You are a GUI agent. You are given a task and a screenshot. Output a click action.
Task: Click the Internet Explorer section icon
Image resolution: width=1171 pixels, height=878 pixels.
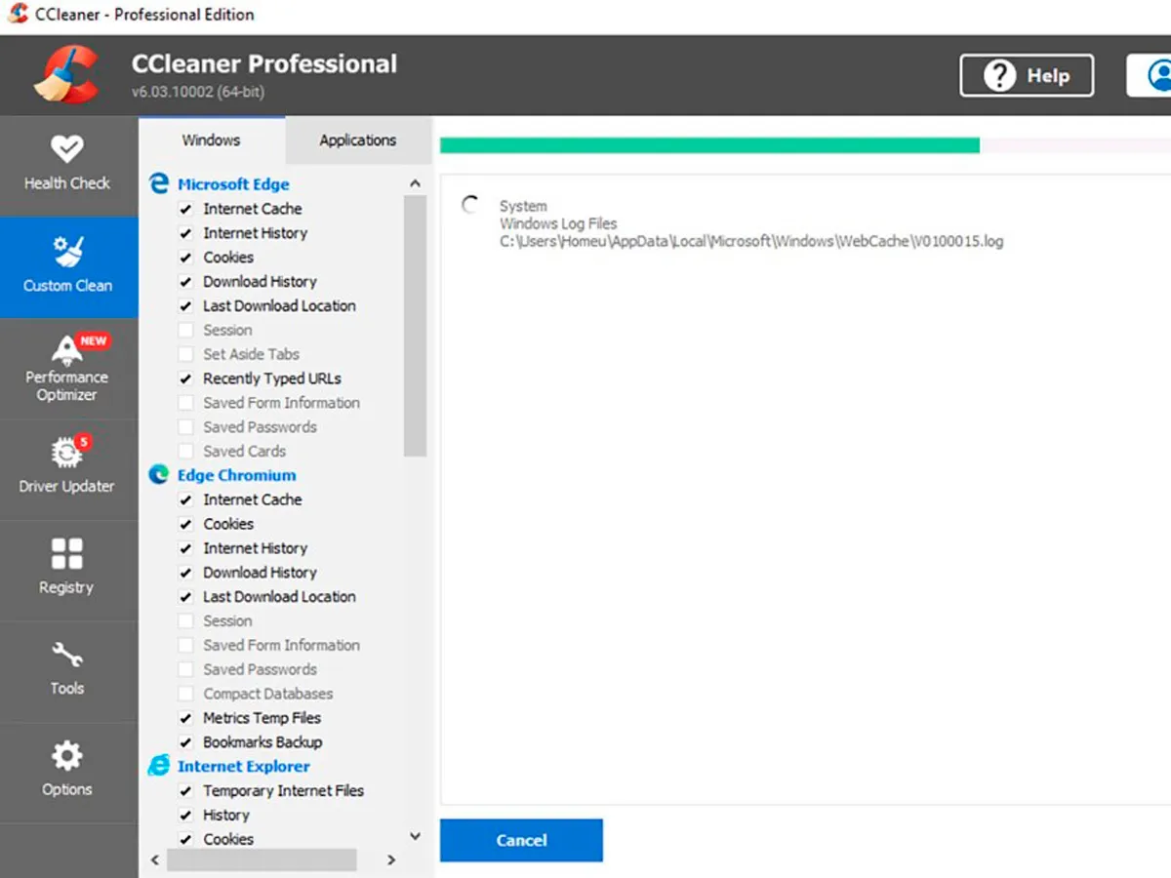158,766
